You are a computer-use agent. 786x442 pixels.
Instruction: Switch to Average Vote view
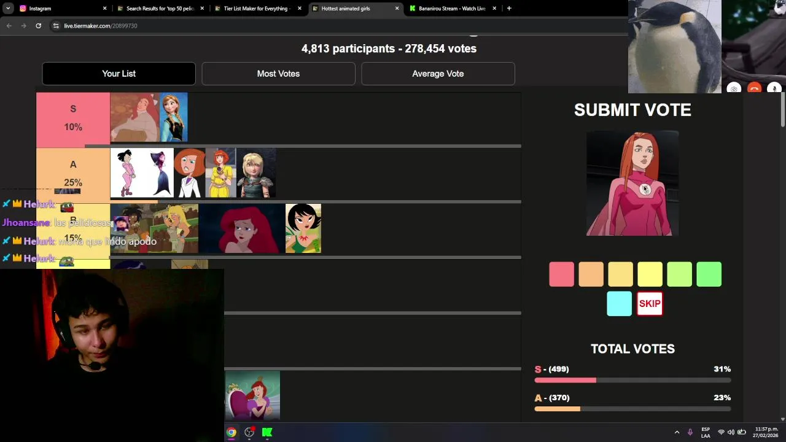(x=438, y=74)
